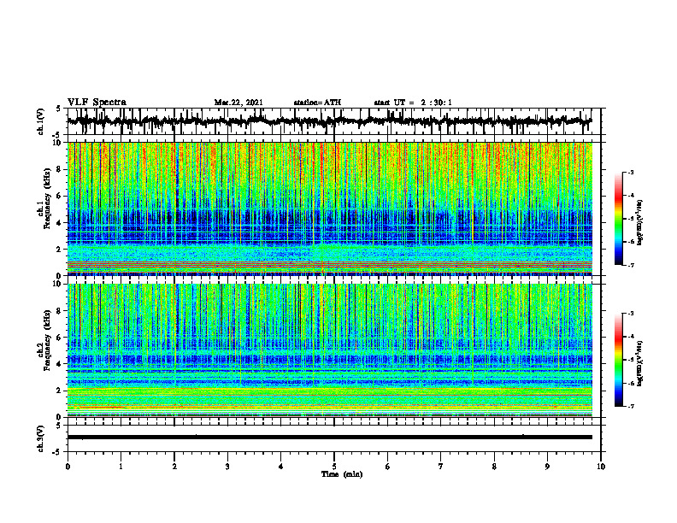Click time axis tick label "3"
This screenshot has width=677, height=523.
tap(227, 467)
